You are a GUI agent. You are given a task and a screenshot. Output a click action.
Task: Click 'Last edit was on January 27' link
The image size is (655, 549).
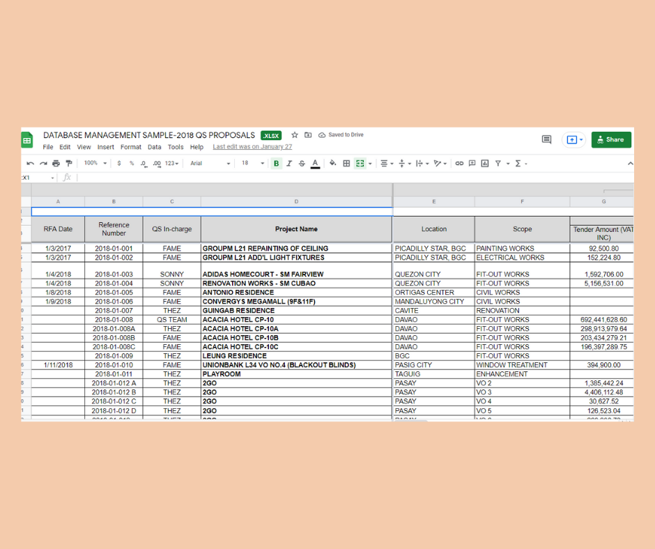252,146
